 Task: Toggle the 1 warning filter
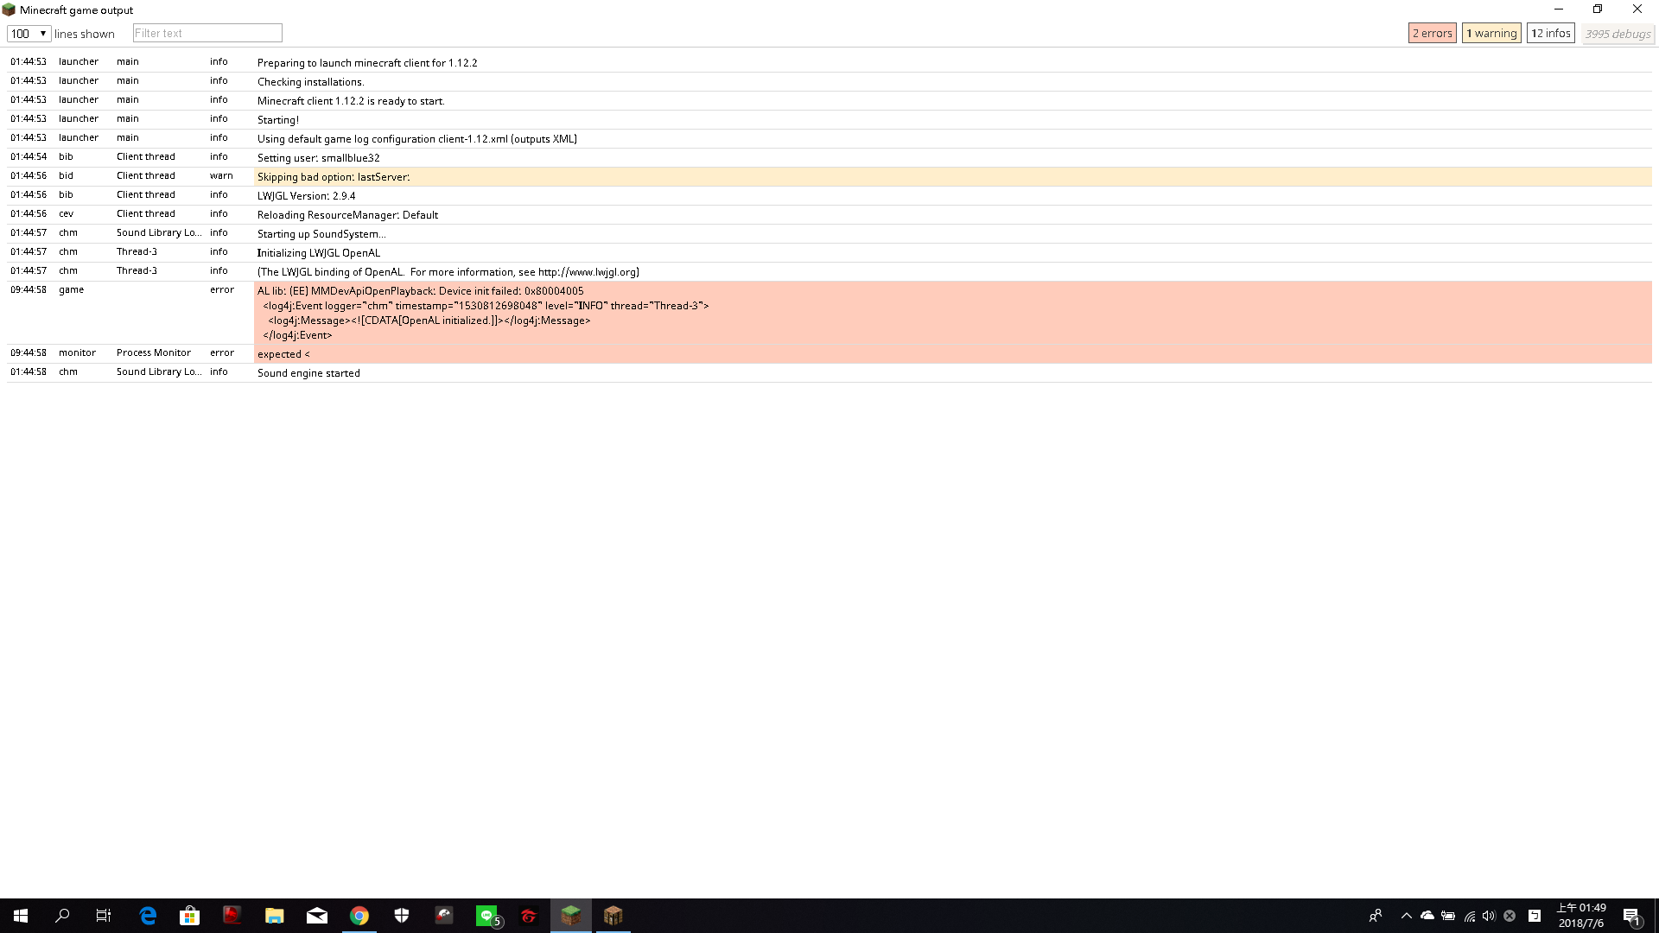tap(1491, 33)
